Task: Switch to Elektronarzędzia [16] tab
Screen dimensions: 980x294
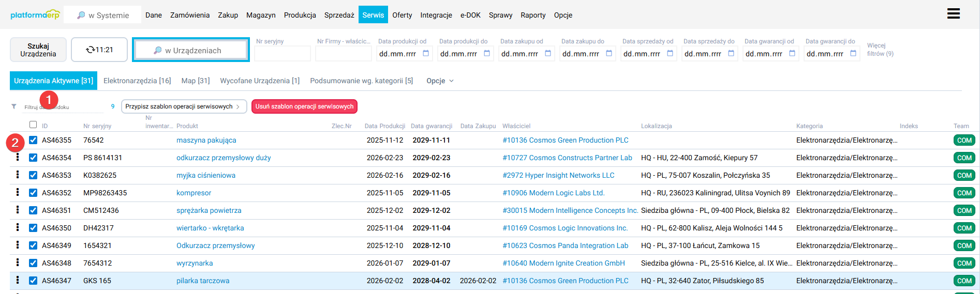Action: pos(137,81)
